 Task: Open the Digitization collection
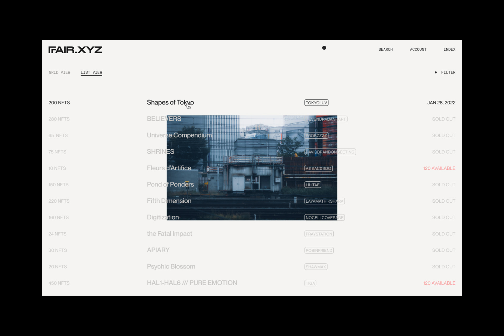pyautogui.click(x=163, y=217)
